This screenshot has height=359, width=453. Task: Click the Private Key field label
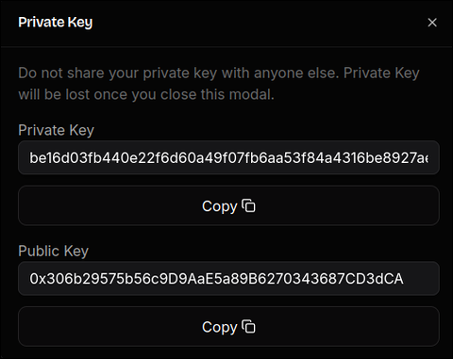tap(56, 130)
